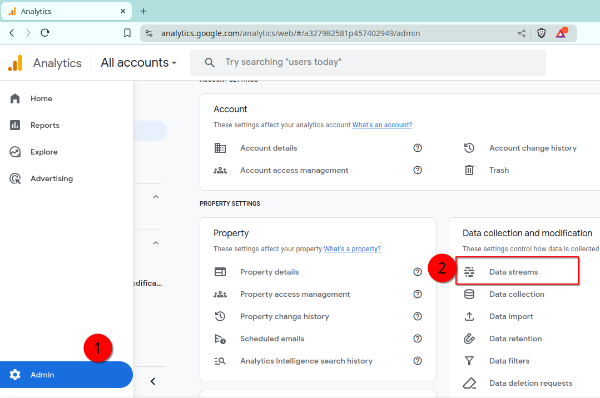Image resolution: width=600 pixels, height=398 pixels.
Task: Click the Property details card icon
Action: [220, 272]
